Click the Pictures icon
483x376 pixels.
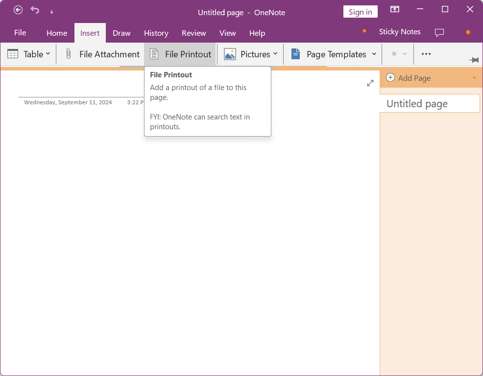coord(230,54)
